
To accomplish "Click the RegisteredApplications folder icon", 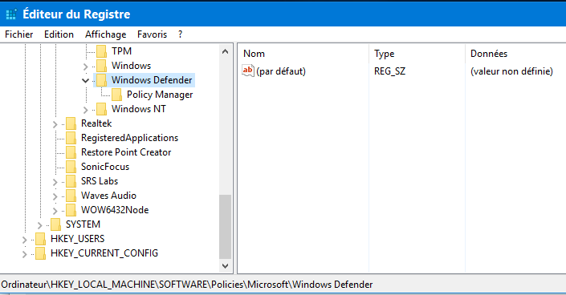I will coord(71,138).
